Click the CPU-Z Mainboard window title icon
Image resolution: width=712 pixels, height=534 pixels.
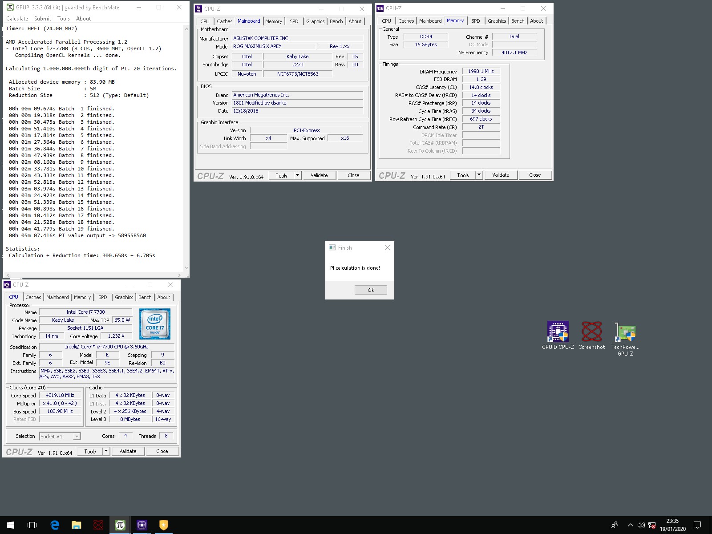pyautogui.click(x=198, y=8)
